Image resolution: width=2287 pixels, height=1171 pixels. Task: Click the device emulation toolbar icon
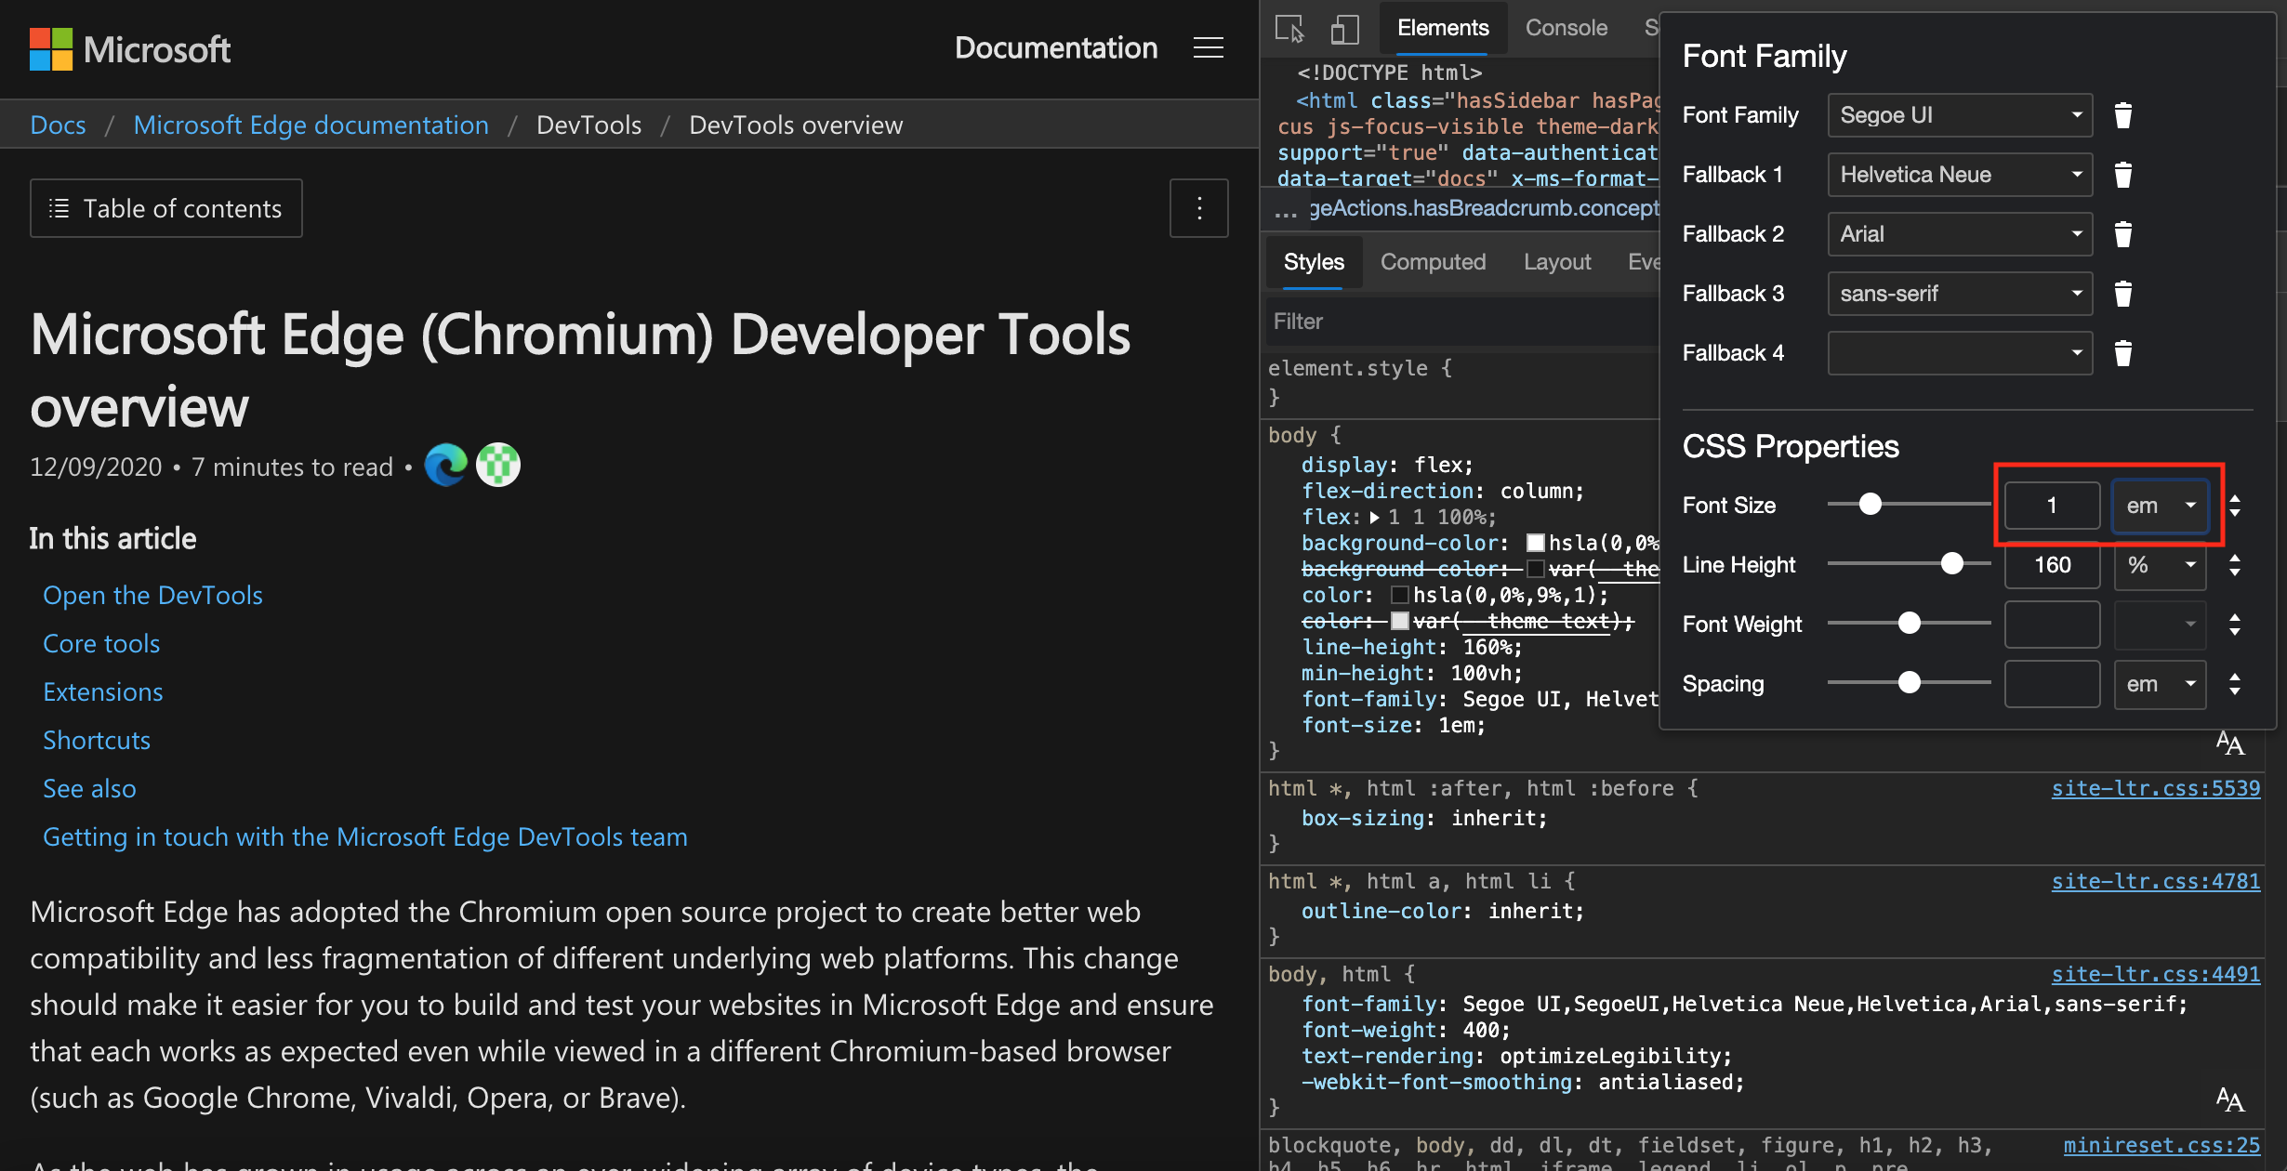click(x=1342, y=25)
